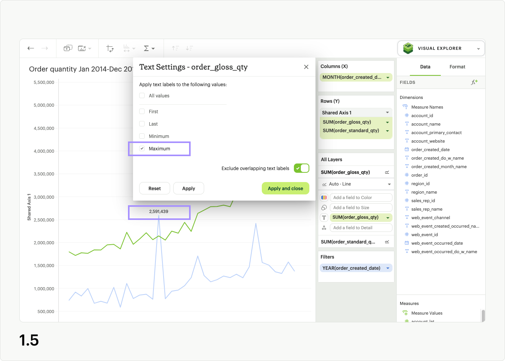Select the account_website field
Image resolution: width=505 pixels, height=361 pixels.
[428, 141]
